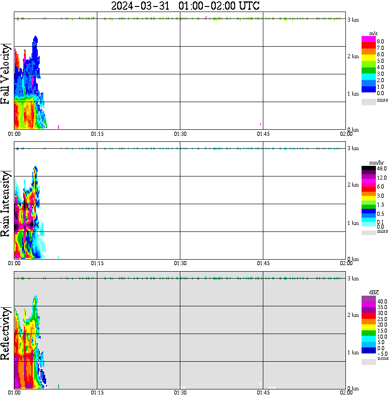
Task: Click the 1 km height label of Reflectivity
Action: coord(353,352)
